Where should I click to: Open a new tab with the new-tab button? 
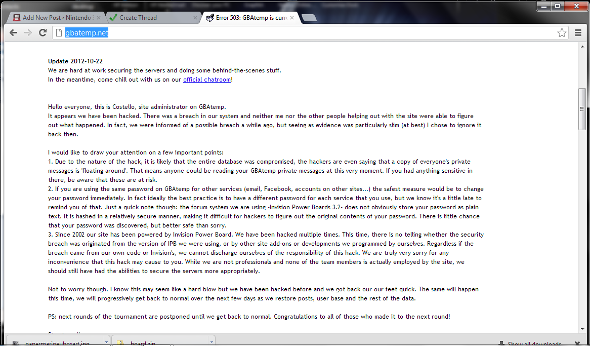pyautogui.click(x=309, y=18)
